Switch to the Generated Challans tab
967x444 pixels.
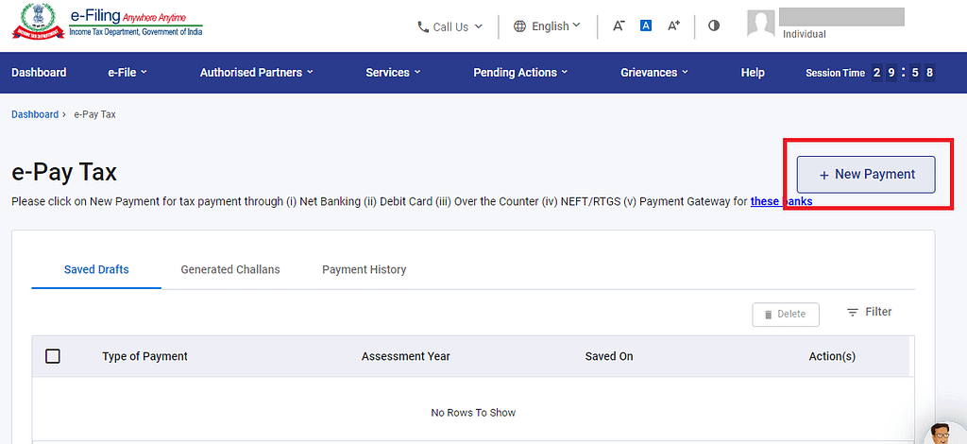[230, 269]
